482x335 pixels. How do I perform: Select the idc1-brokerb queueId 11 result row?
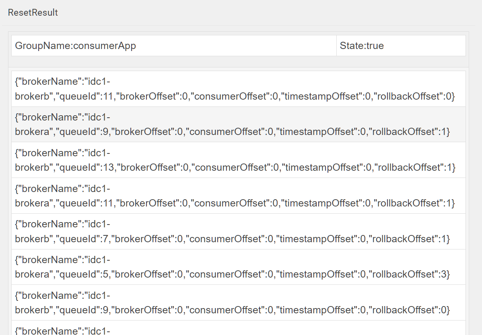tap(238, 89)
